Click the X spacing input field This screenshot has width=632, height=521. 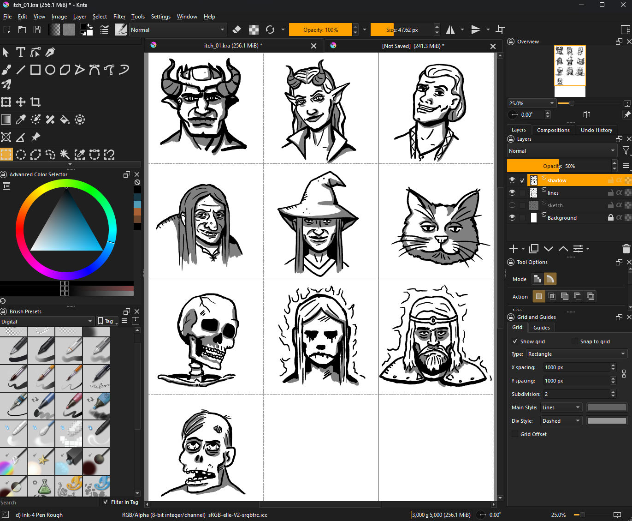point(576,367)
